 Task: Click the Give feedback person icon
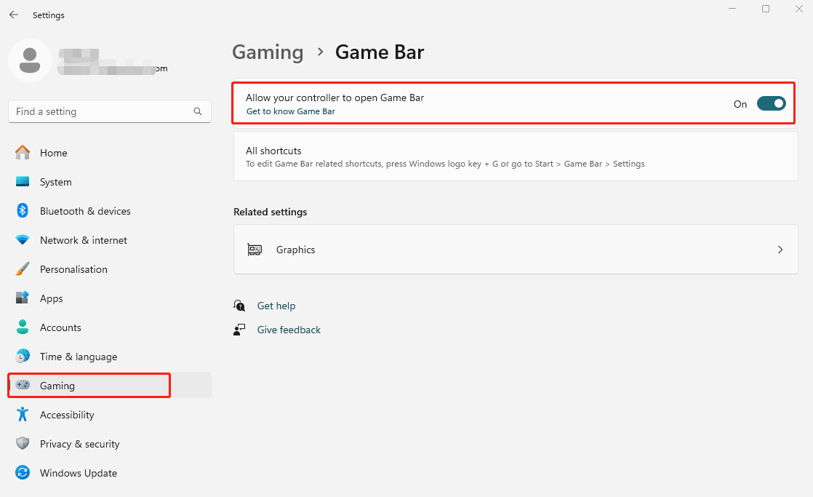239,330
